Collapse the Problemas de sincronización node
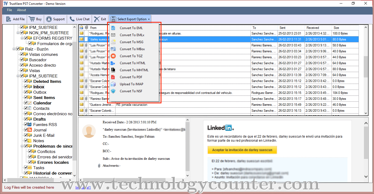 [22, 146]
